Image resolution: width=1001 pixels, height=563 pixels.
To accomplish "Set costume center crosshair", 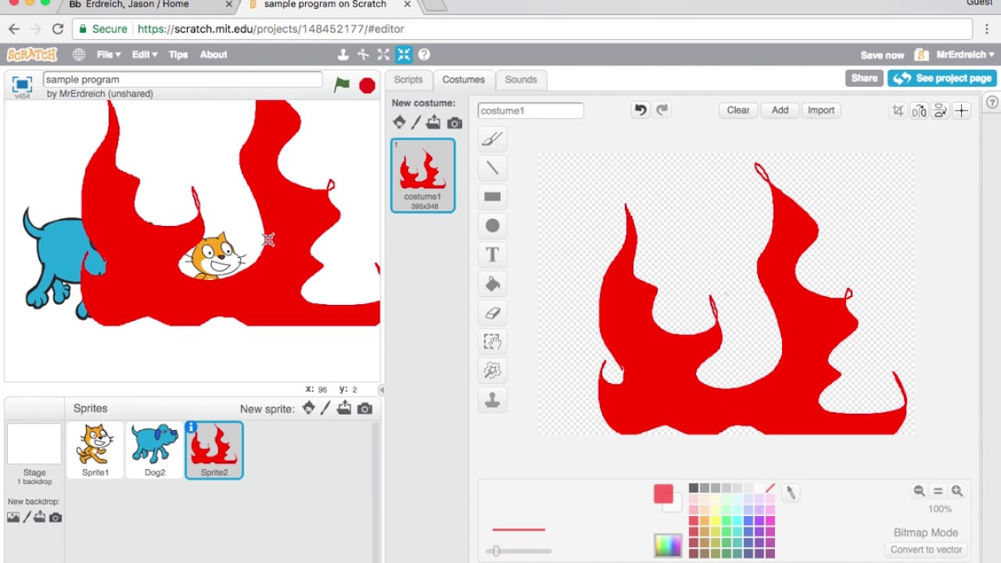I will tap(961, 111).
